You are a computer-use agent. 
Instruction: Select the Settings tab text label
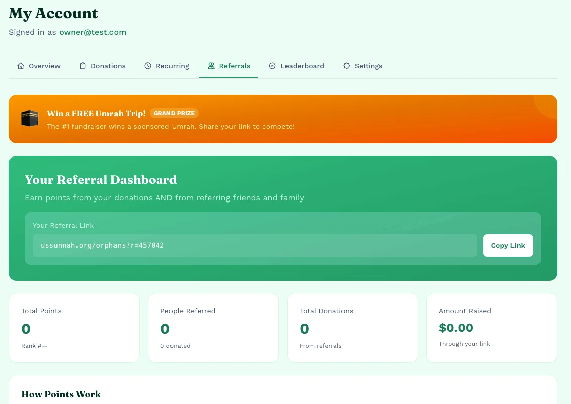point(368,66)
